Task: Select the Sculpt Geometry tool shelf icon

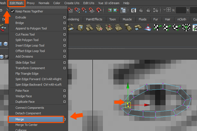Action: click(x=148, y=28)
